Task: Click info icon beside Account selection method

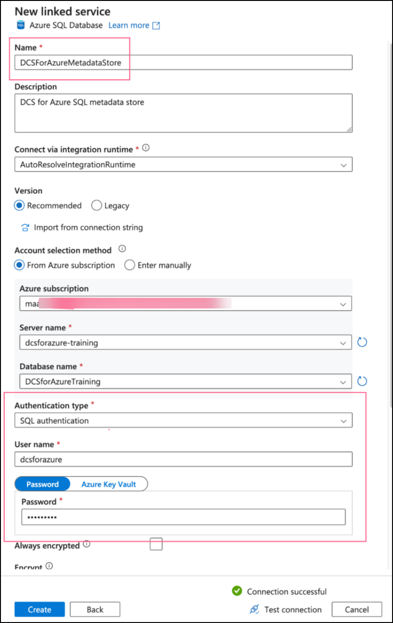Action: click(x=122, y=249)
